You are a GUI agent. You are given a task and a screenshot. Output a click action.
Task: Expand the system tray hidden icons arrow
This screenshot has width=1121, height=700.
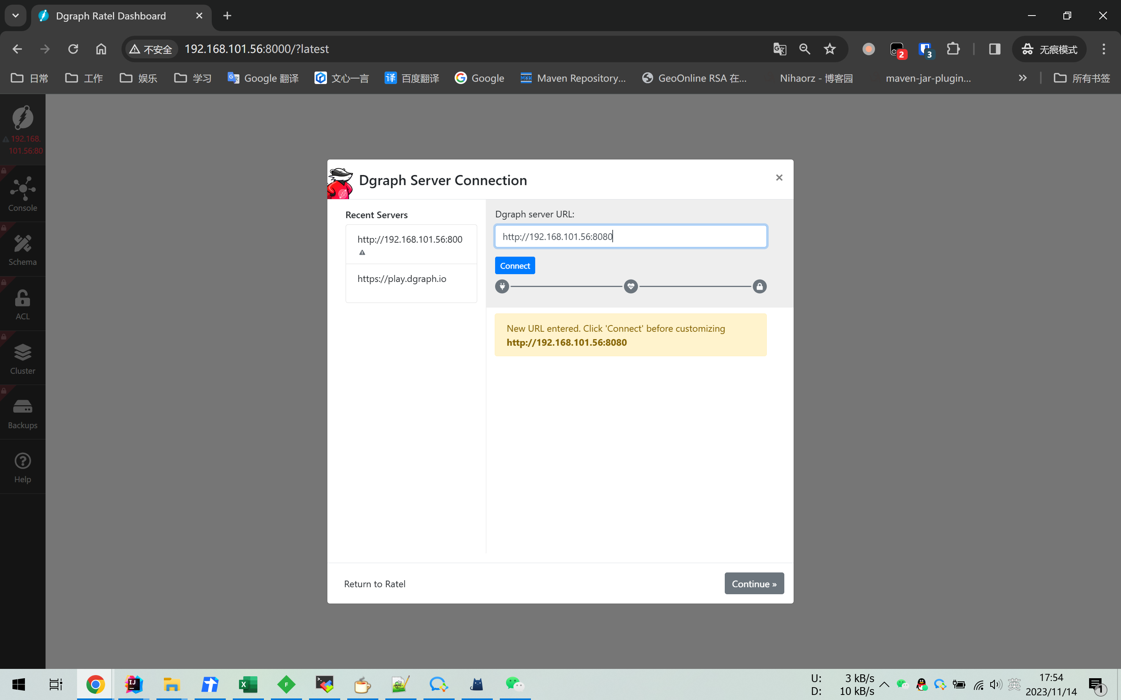pyautogui.click(x=884, y=684)
